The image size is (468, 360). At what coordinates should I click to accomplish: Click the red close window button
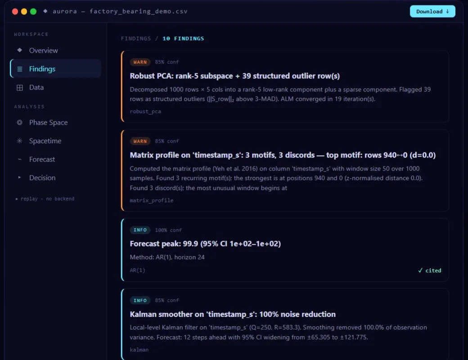[x=15, y=11]
